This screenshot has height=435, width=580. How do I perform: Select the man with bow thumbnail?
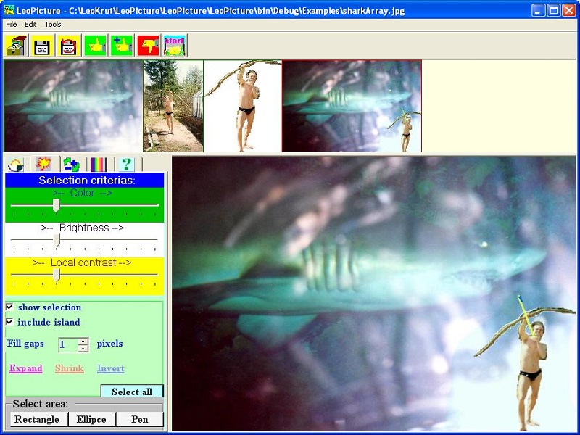[x=242, y=106]
